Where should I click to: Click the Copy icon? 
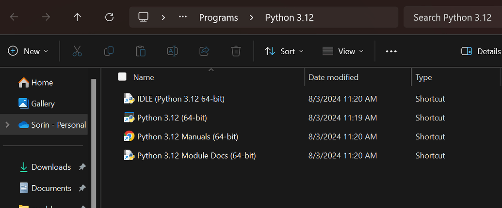[109, 51]
